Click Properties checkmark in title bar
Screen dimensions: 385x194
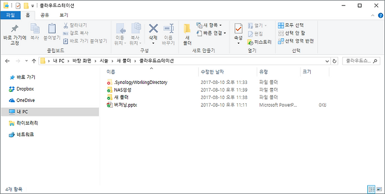[18, 6]
